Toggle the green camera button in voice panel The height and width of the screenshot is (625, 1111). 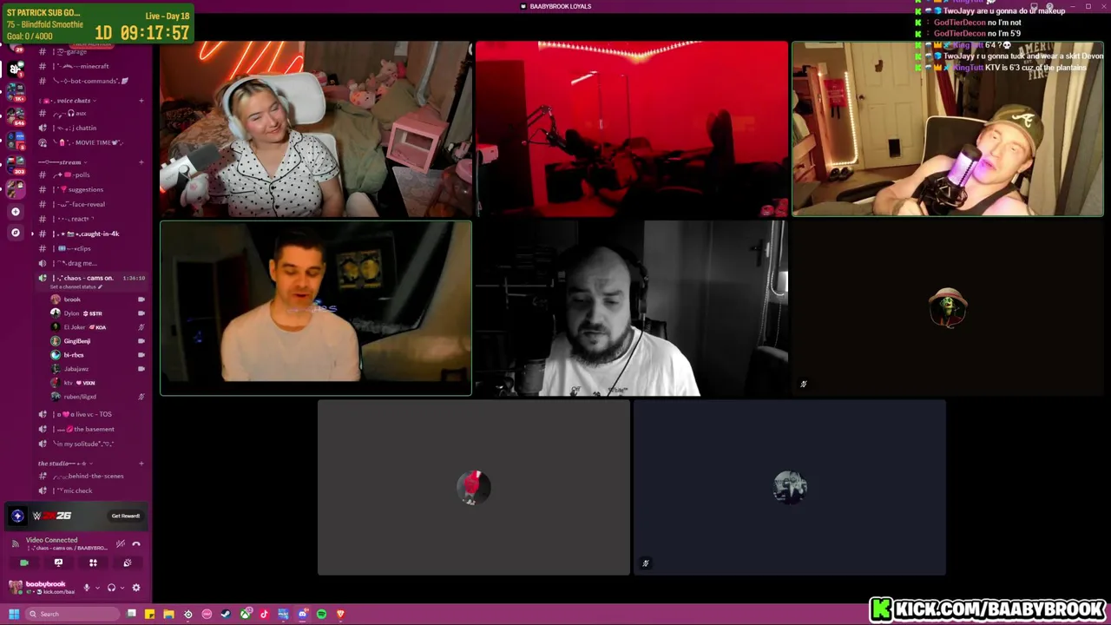pyautogui.click(x=23, y=562)
